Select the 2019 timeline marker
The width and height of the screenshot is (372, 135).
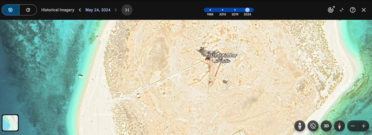click(235, 10)
